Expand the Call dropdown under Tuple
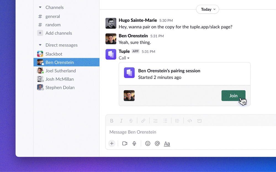Image resolution: width=276 pixels, height=172 pixels. (x=124, y=58)
